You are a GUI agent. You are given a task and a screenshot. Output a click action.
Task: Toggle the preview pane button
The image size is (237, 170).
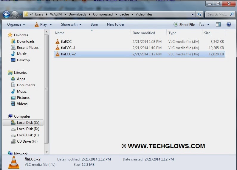tap(218, 24)
